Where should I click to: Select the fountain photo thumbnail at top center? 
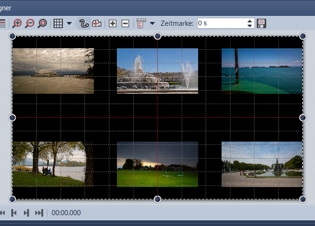[157, 71]
